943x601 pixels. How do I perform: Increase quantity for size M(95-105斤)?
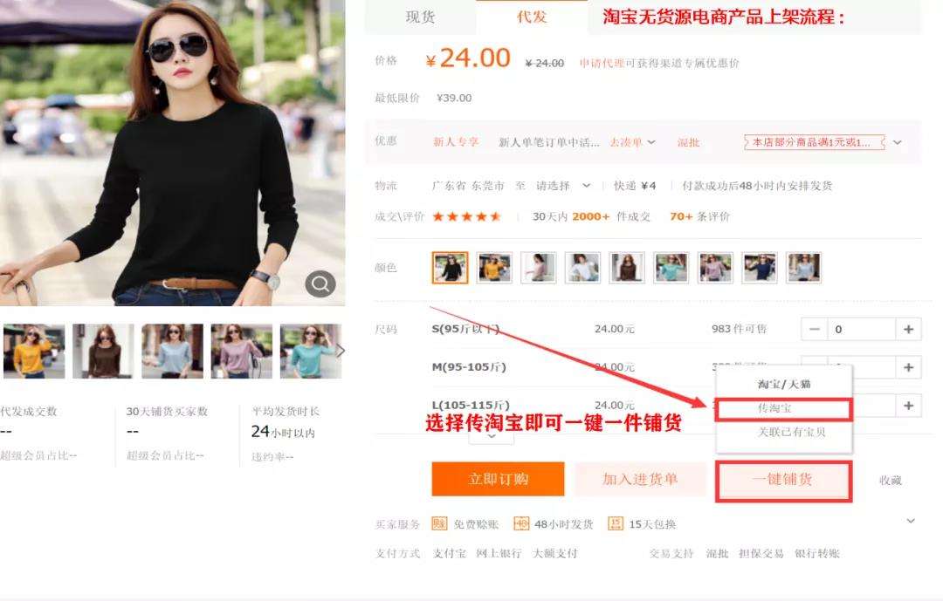(x=908, y=367)
